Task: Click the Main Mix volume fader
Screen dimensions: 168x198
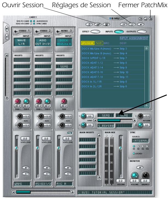Action: pyautogui.click(x=121, y=148)
